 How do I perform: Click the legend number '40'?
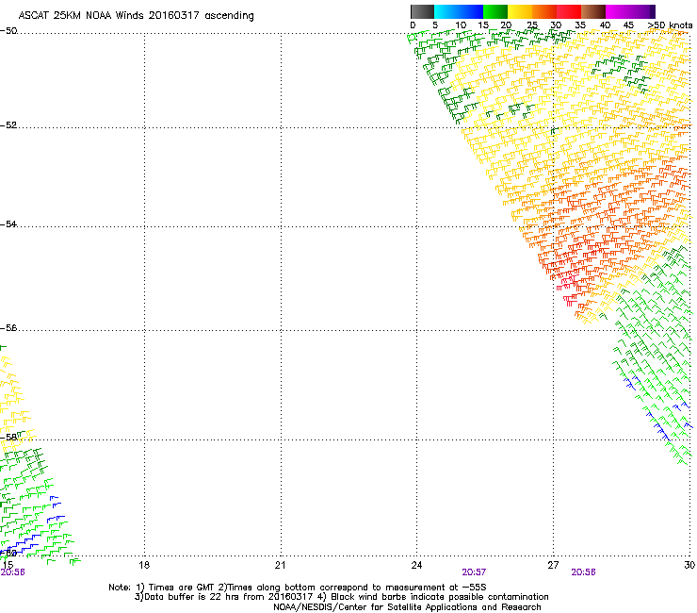coord(605,25)
